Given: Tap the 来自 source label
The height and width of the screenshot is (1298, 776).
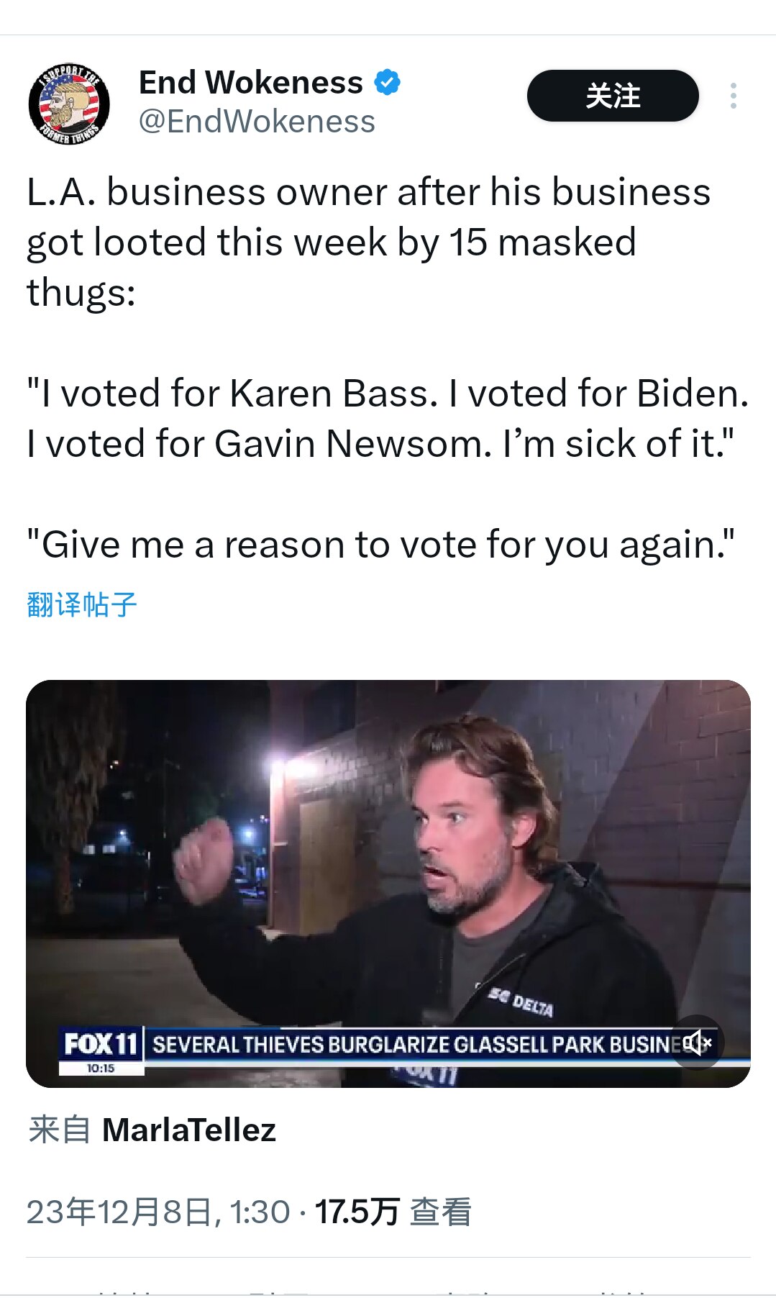Looking at the screenshot, I should 59,1130.
